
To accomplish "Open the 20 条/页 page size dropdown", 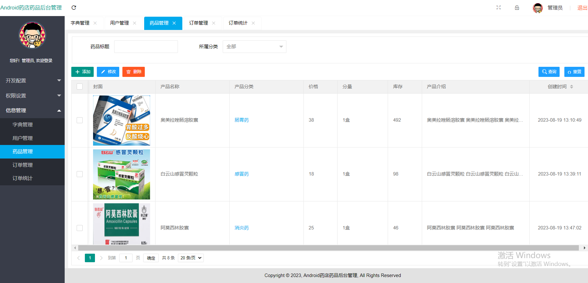I will tap(191, 258).
